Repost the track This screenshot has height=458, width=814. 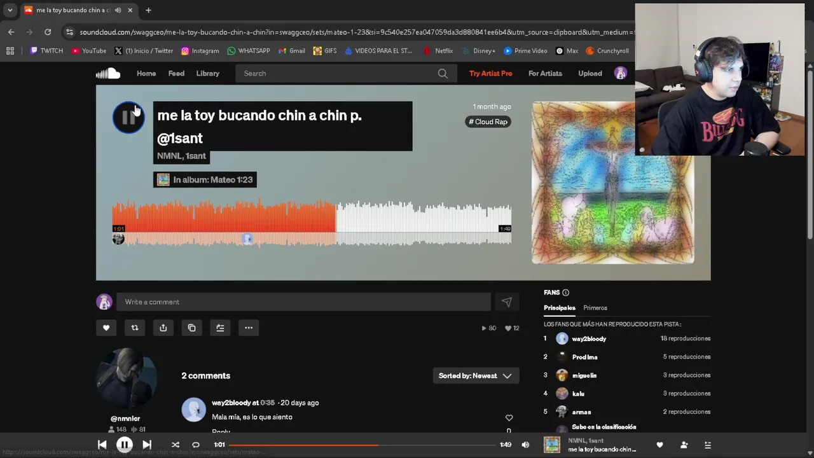tap(135, 328)
